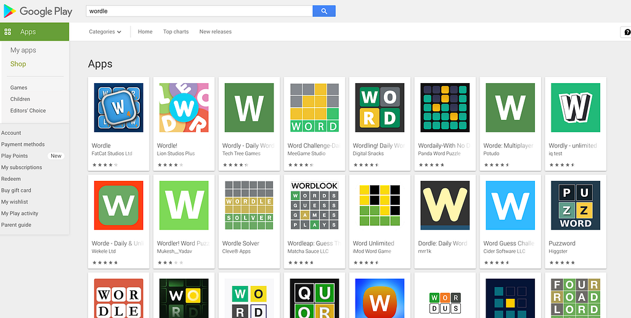
Task: Click Digital Snacks developer name
Action: (x=368, y=154)
